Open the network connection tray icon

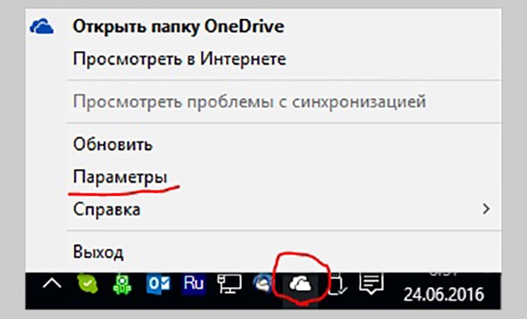coord(229,284)
